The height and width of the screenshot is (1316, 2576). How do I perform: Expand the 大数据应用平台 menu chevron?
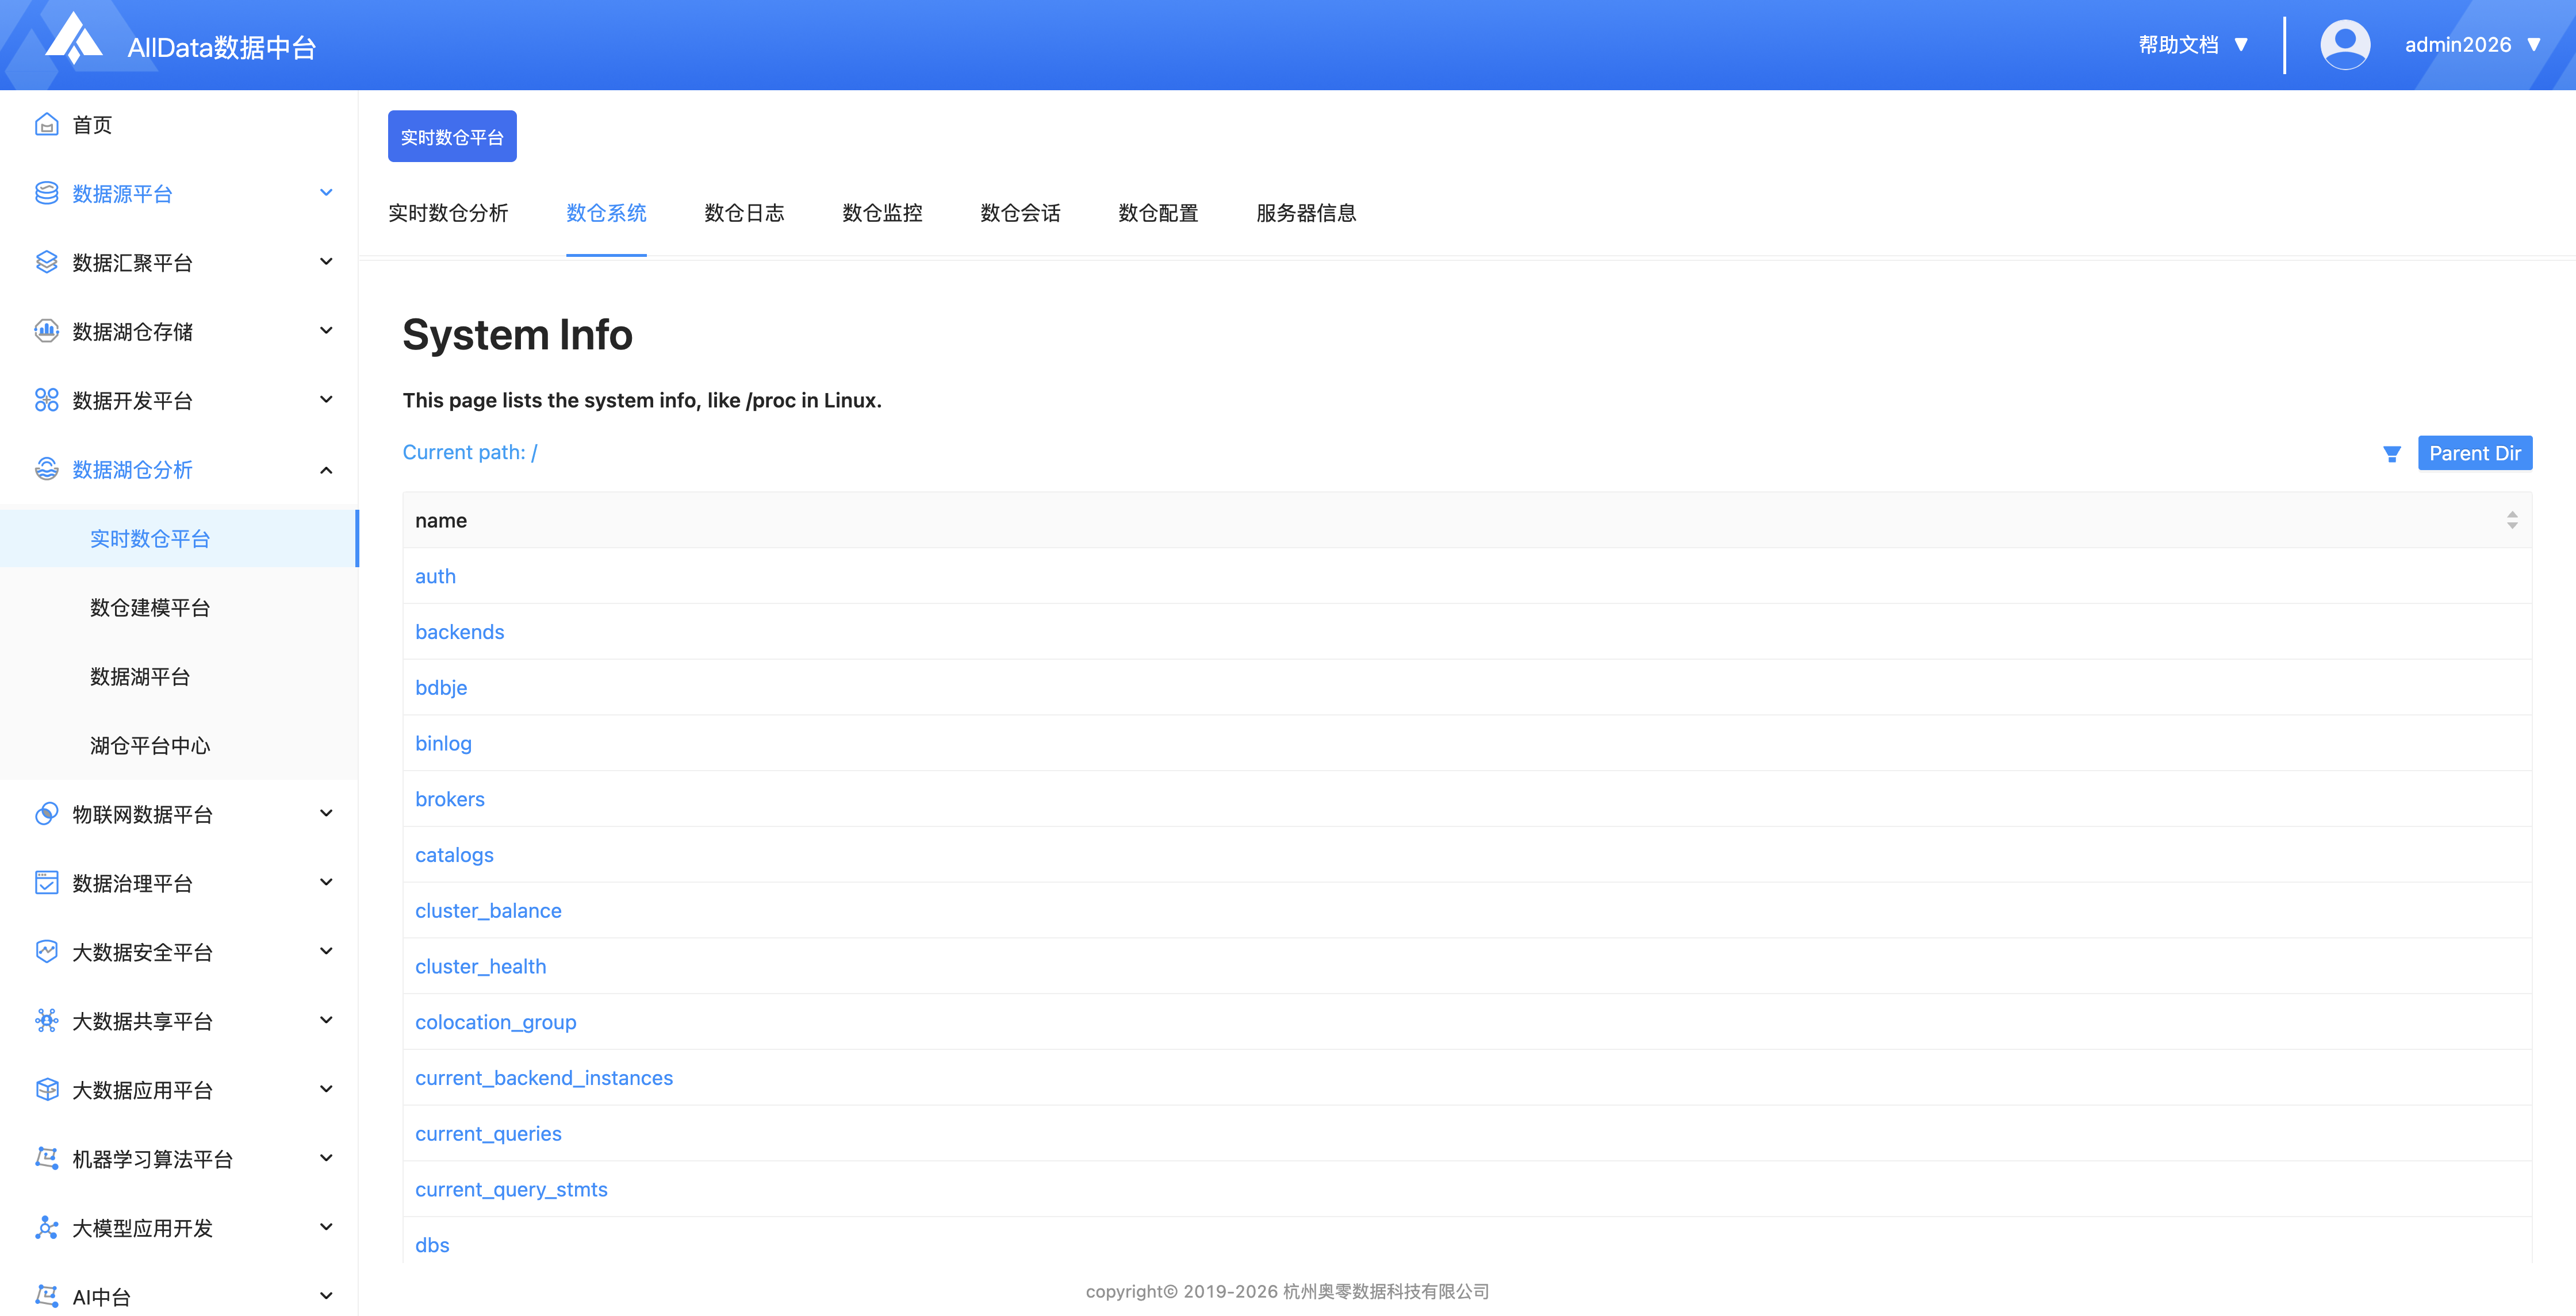coord(326,1089)
